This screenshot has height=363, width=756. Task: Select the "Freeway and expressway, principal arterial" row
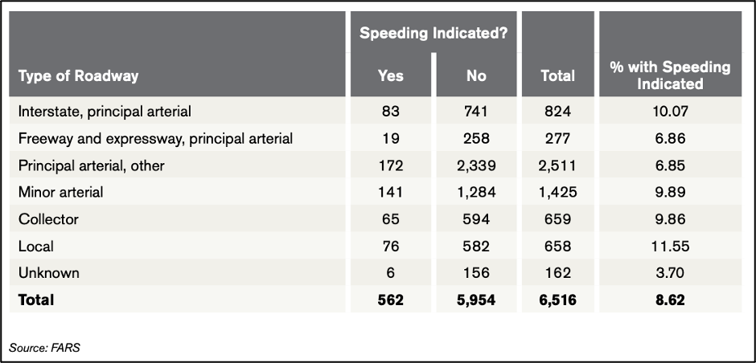click(x=155, y=139)
